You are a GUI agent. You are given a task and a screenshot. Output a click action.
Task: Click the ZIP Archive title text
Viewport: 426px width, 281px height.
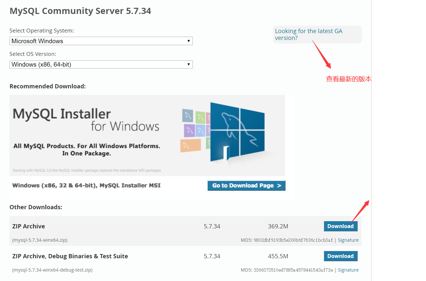pos(29,226)
